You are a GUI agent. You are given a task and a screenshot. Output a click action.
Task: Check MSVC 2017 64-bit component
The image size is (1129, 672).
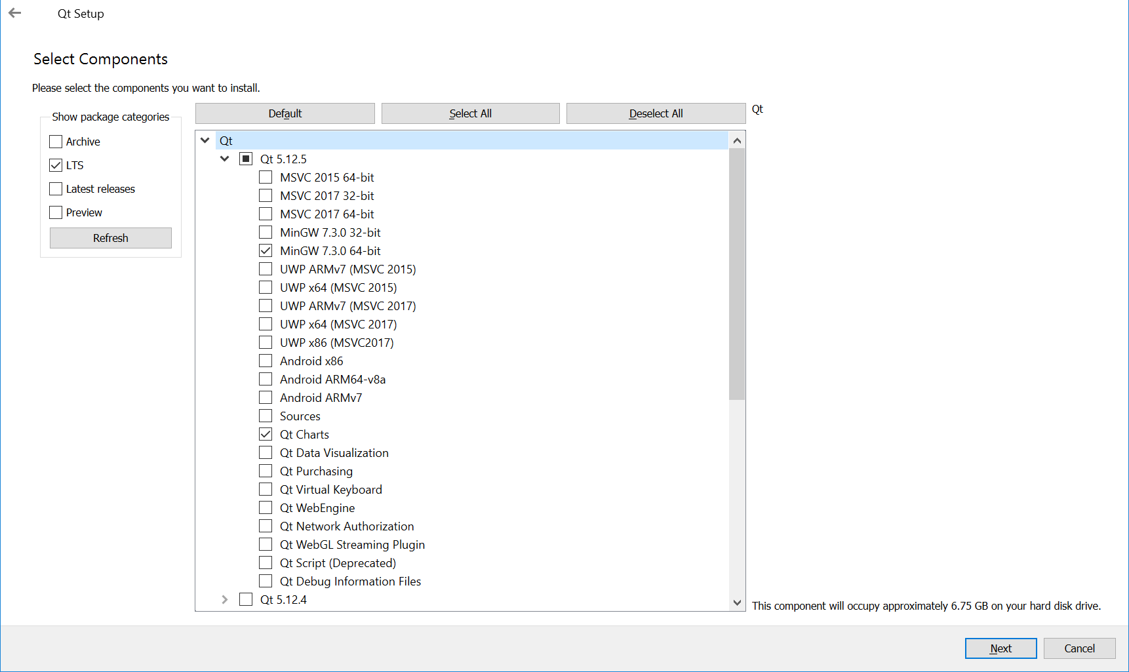click(x=266, y=214)
